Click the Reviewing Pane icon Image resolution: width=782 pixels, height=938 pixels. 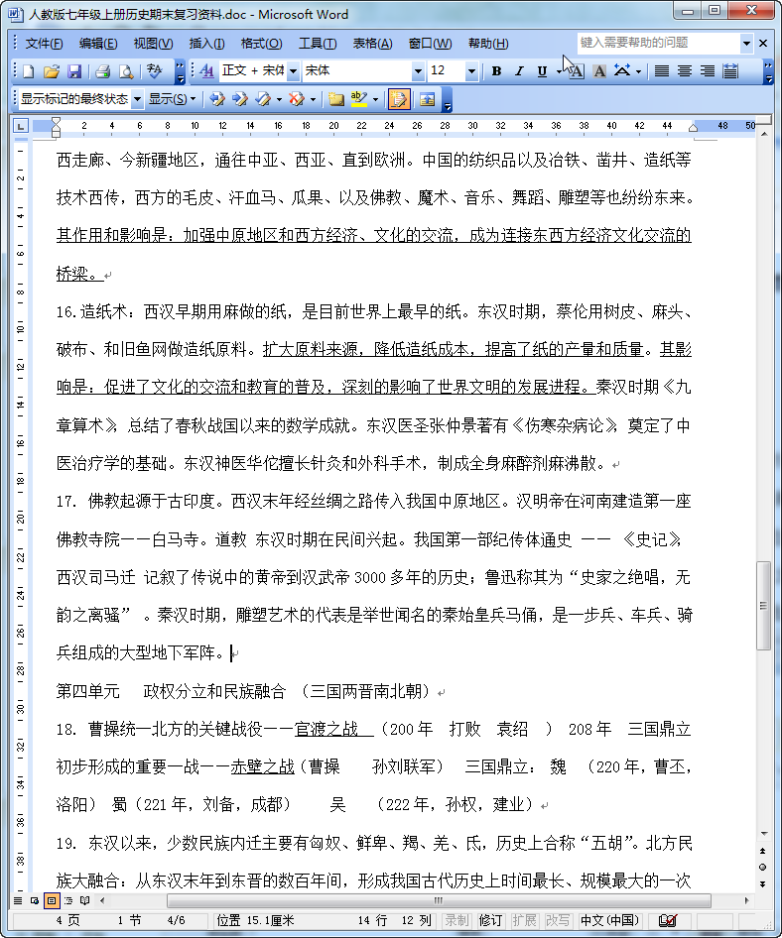pyautogui.click(x=428, y=99)
